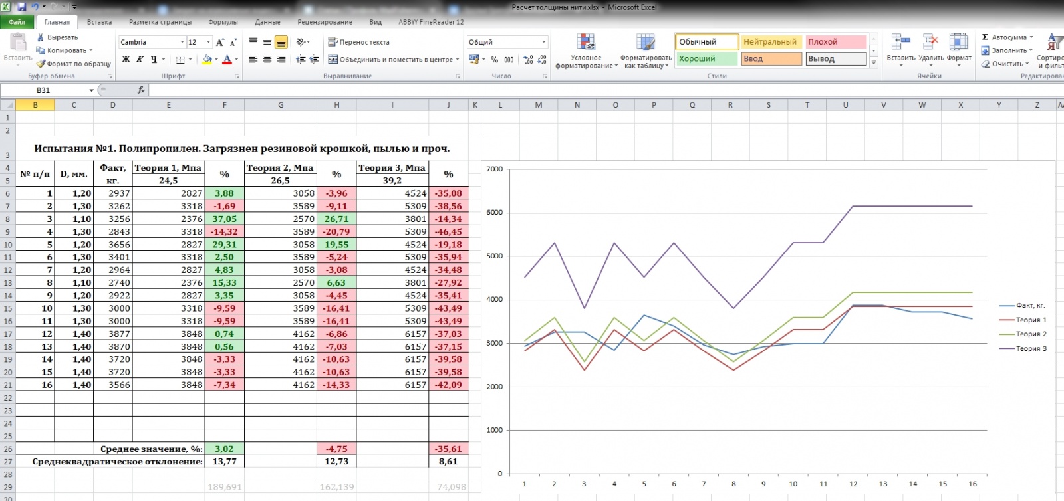Switch to Разметка страницы tab
The image size is (1064, 501).
[x=160, y=22]
